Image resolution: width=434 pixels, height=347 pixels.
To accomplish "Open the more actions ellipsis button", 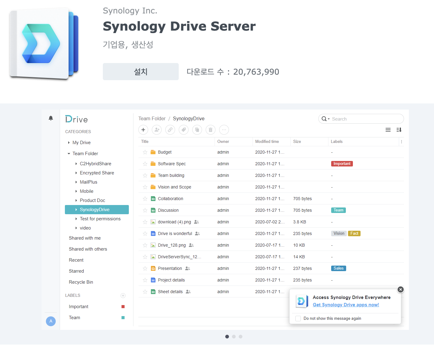I will [224, 130].
